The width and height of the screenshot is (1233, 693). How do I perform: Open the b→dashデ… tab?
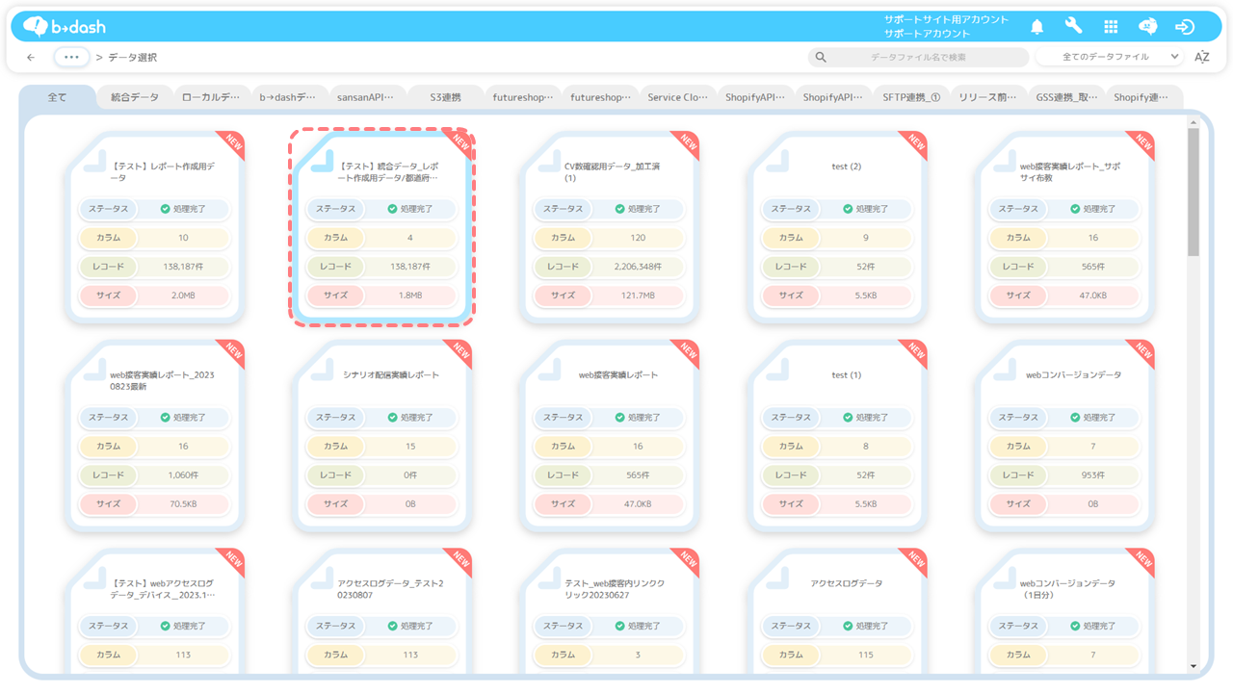tap(289, 97)
